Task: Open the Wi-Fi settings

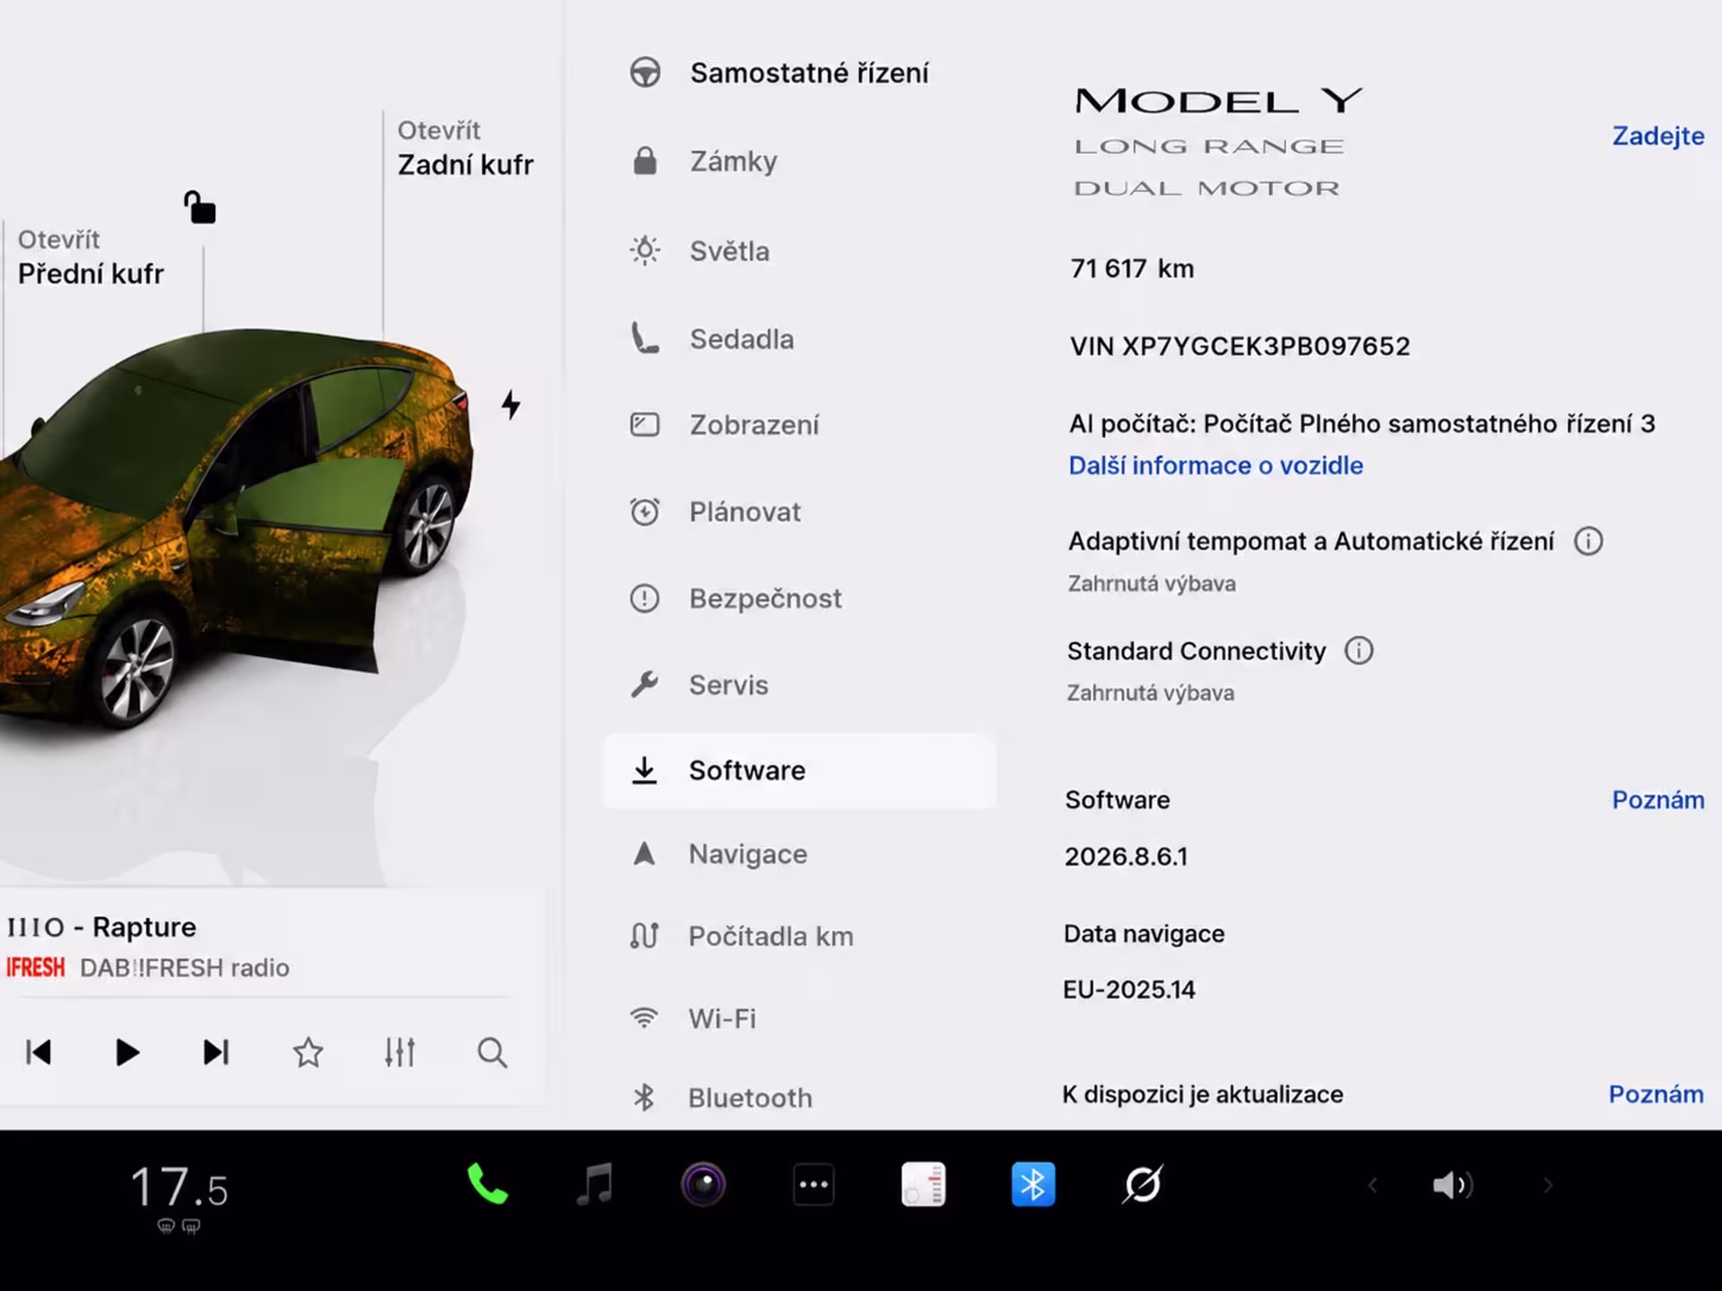Action: click(x=798, y=1018)
